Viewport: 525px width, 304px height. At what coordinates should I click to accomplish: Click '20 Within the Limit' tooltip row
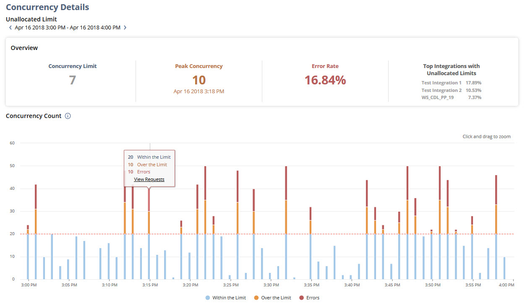coord(149,157)
